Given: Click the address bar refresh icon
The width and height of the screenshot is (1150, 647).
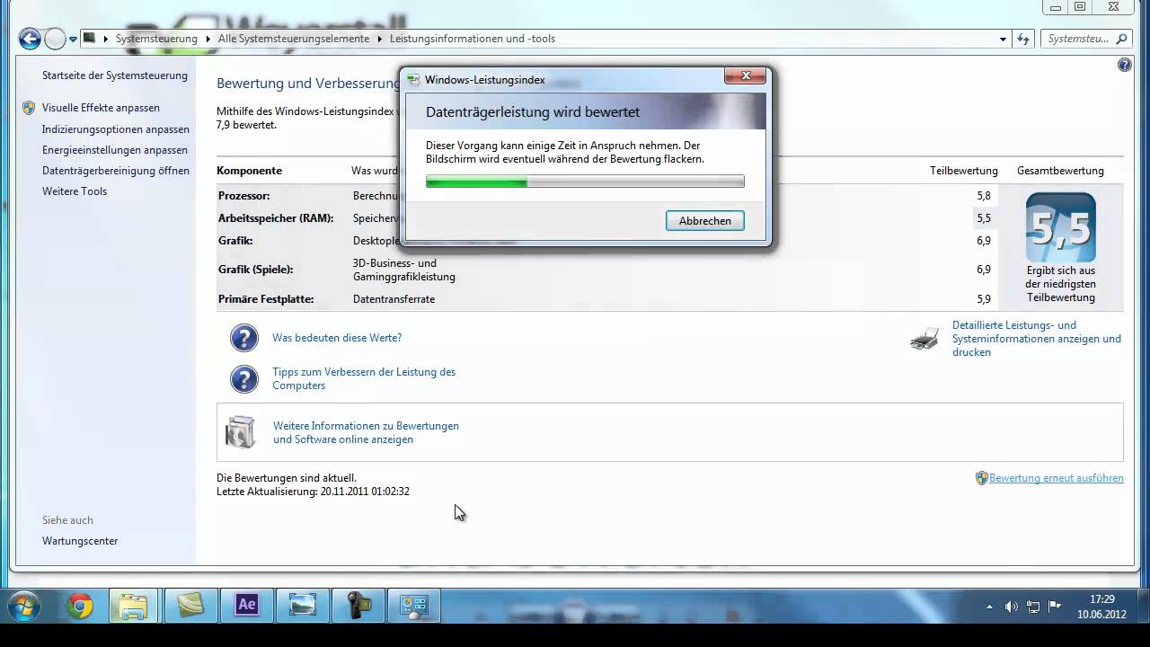Looking at the screenshot, I should tap(1023, 40).
